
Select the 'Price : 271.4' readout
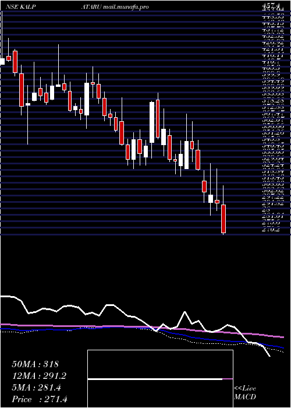point(40,399)
